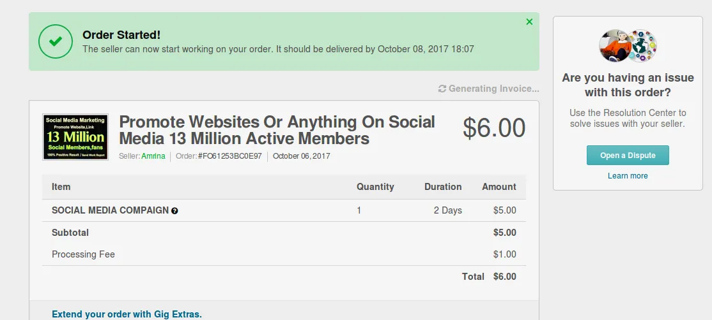Click the Open a Dispute button
Image resolution: width=712 pixels, height=320 pixels.
(628, 156)
